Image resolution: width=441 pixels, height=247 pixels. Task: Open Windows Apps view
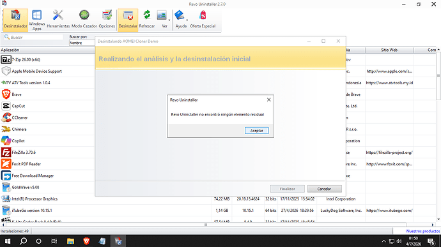point(37,20)
